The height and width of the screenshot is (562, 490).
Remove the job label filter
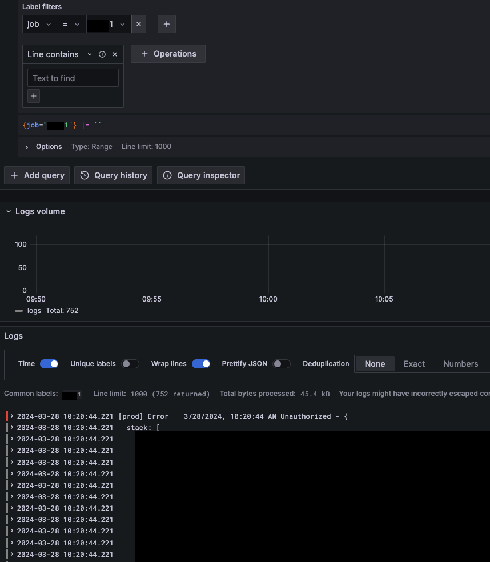[139, 24]
